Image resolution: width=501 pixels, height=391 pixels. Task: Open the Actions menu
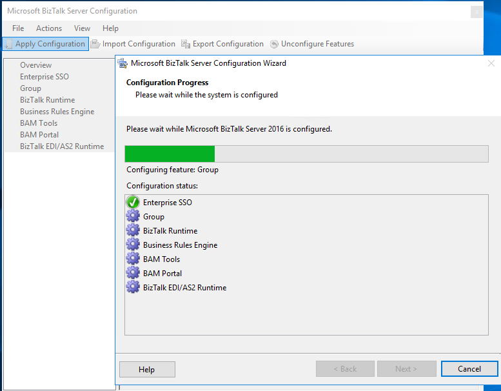[x=49, y=28]
